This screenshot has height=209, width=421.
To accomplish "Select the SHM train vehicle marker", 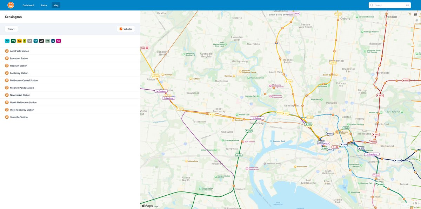I will [376, 175].
